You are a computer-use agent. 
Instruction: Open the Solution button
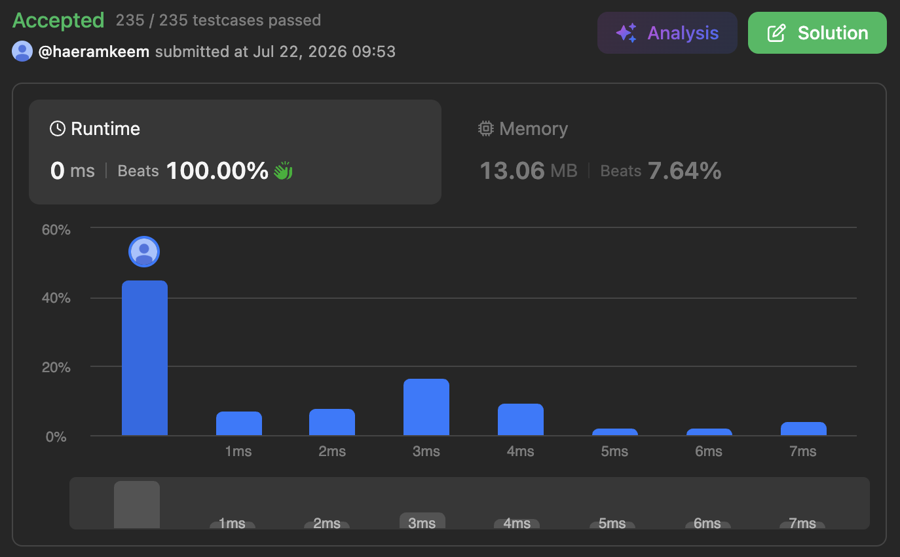(817, 33)
